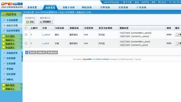Collapse the 作品展示 section
The width and height of the screenshot is (181, 102).
point(3,47)
